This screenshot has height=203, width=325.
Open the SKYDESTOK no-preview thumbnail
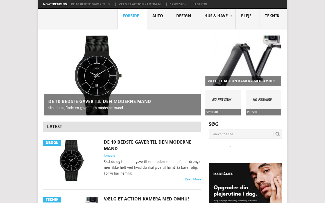pos(223,103)
